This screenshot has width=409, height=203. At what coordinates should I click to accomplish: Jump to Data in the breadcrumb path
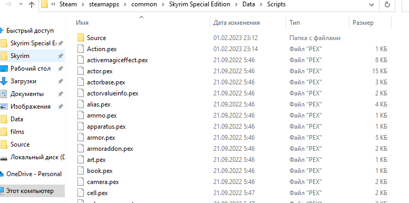[248, 4]
